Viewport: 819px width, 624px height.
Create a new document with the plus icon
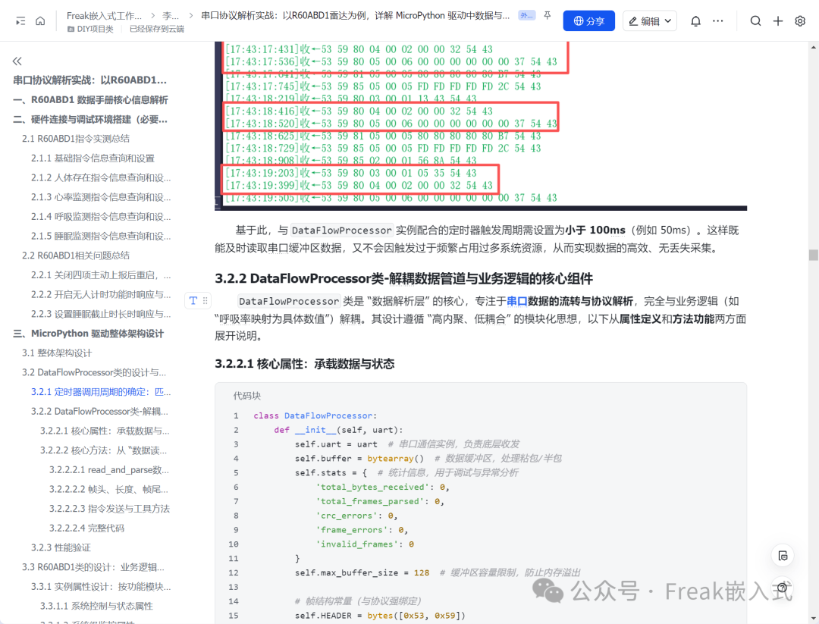pos(778,21)
